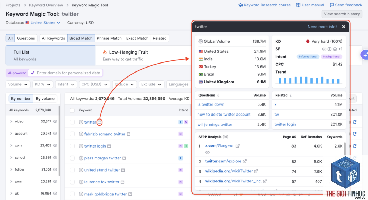Open external link icon for wikipedia.org/wiki/Twitter

tap(256, 171)
